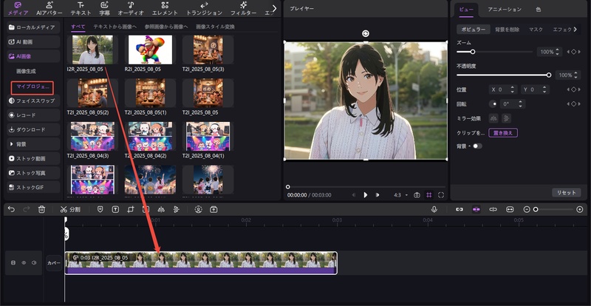Open the オーディオ tab
Screen dimensions: 591x306
click(x=131, y=9)
